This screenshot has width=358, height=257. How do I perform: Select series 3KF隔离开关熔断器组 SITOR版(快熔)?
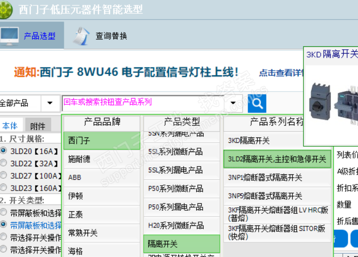[x=277, y=233]
